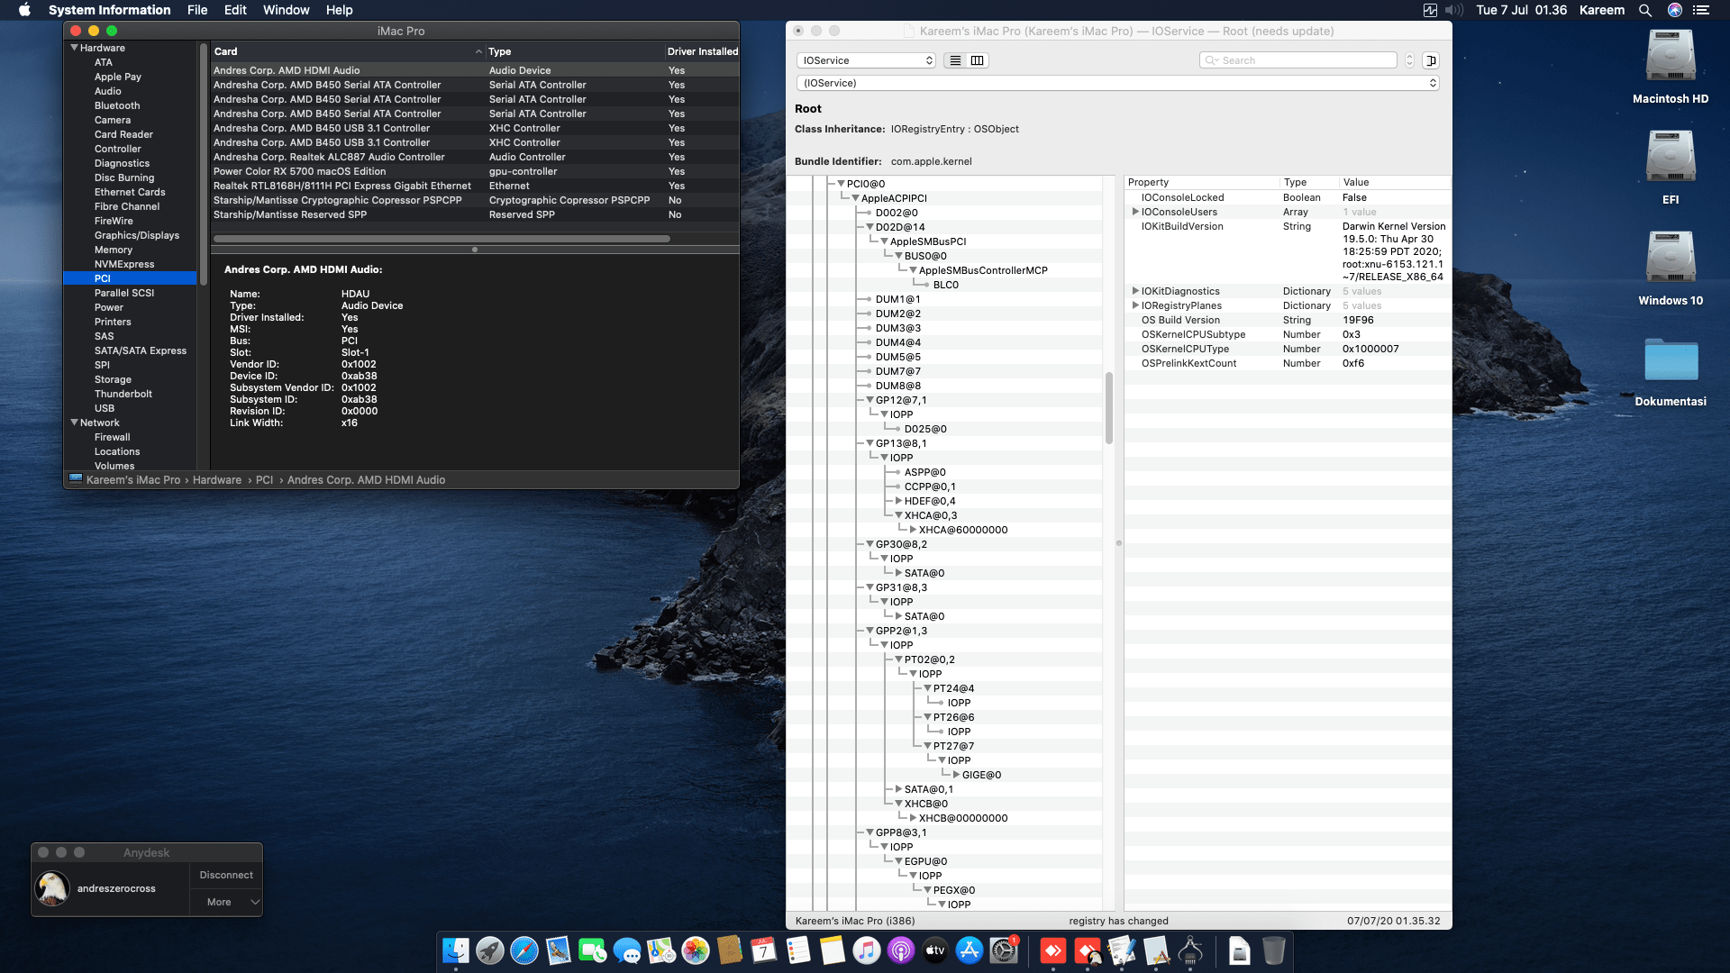This screenshot has width=1730, height=973.
Task: Toggle the inspector pane in IORegistryExplorer
Action: [x=1431, y=60]
